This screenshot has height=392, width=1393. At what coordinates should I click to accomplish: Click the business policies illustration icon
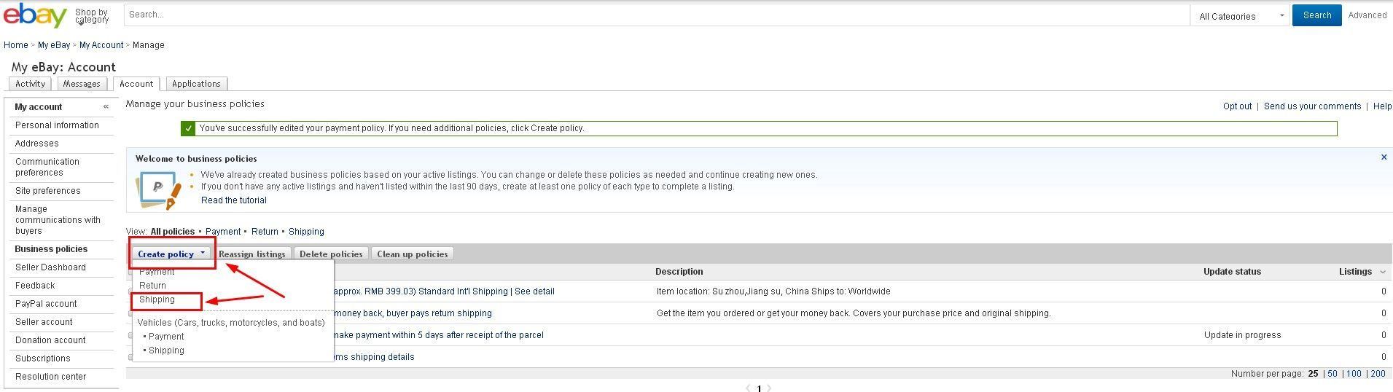[158, 189]
